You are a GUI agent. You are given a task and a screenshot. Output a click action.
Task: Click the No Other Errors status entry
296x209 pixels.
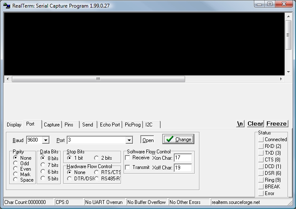tap(189, 202)
